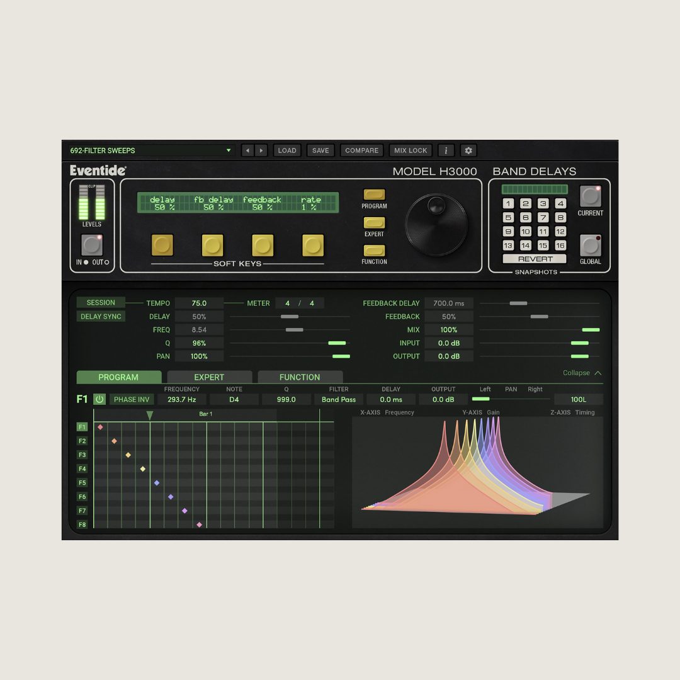This screenshot has width=680, height=680.
Task: Select band F8 in the grid
Action: (82, 524)
